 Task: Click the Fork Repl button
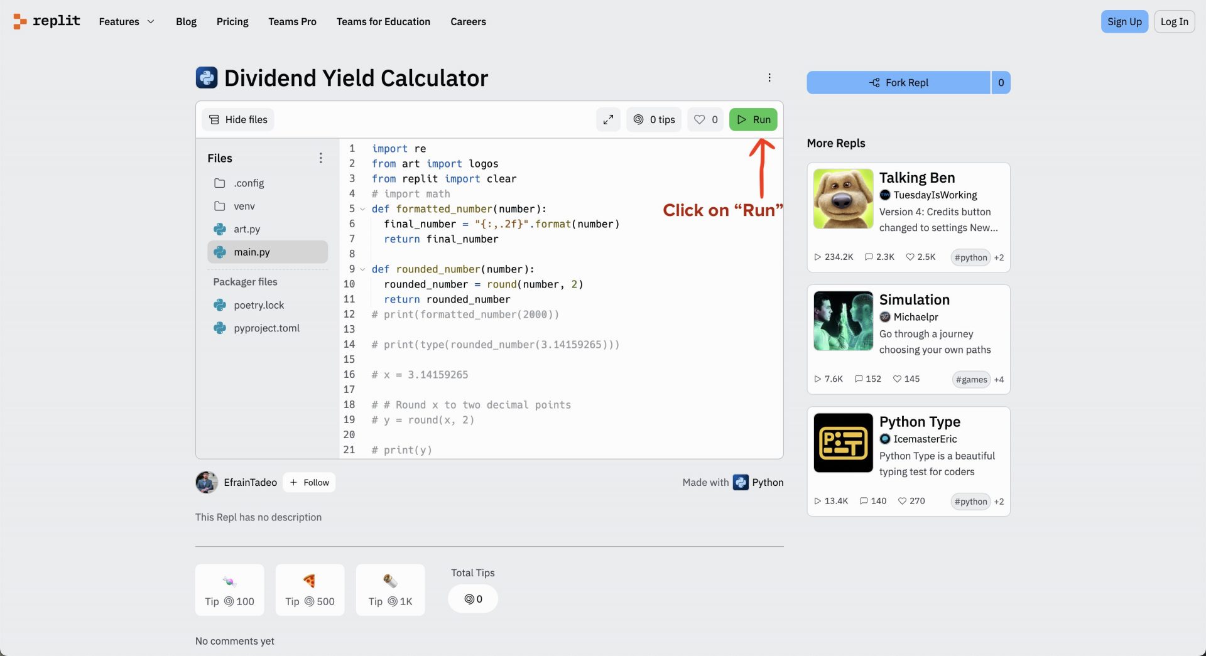point(899,82)
